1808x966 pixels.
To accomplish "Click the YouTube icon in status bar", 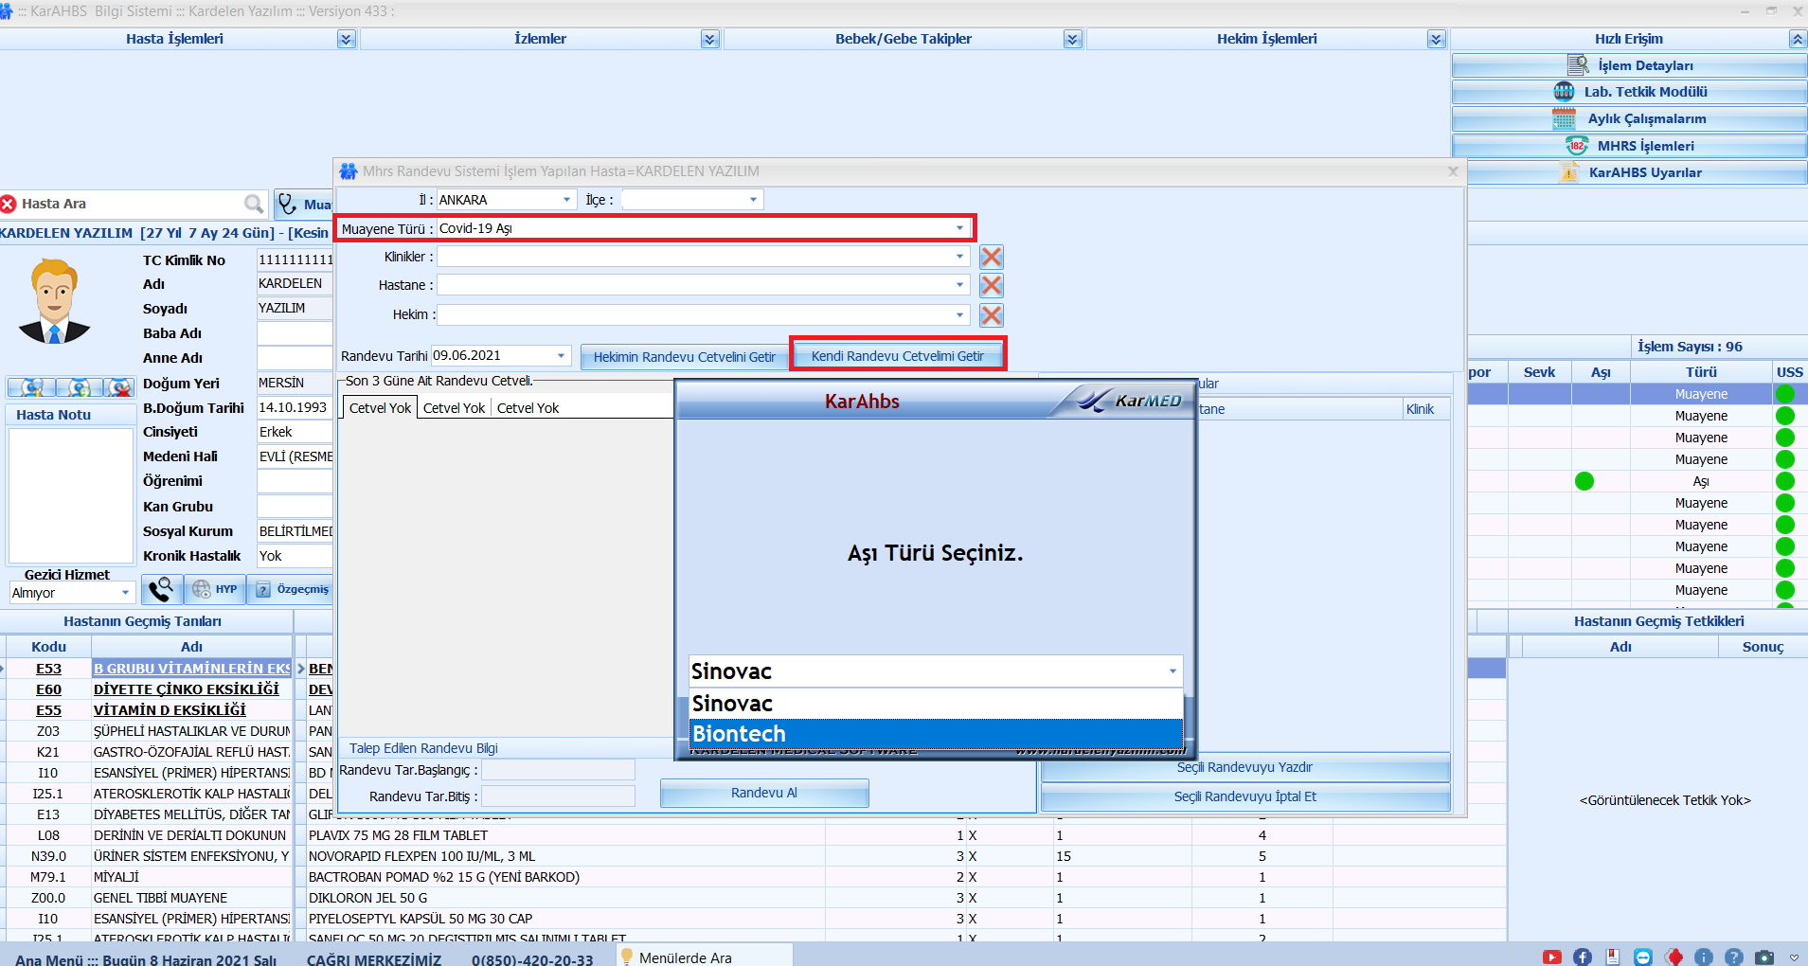I will [x=1551, y=957].
